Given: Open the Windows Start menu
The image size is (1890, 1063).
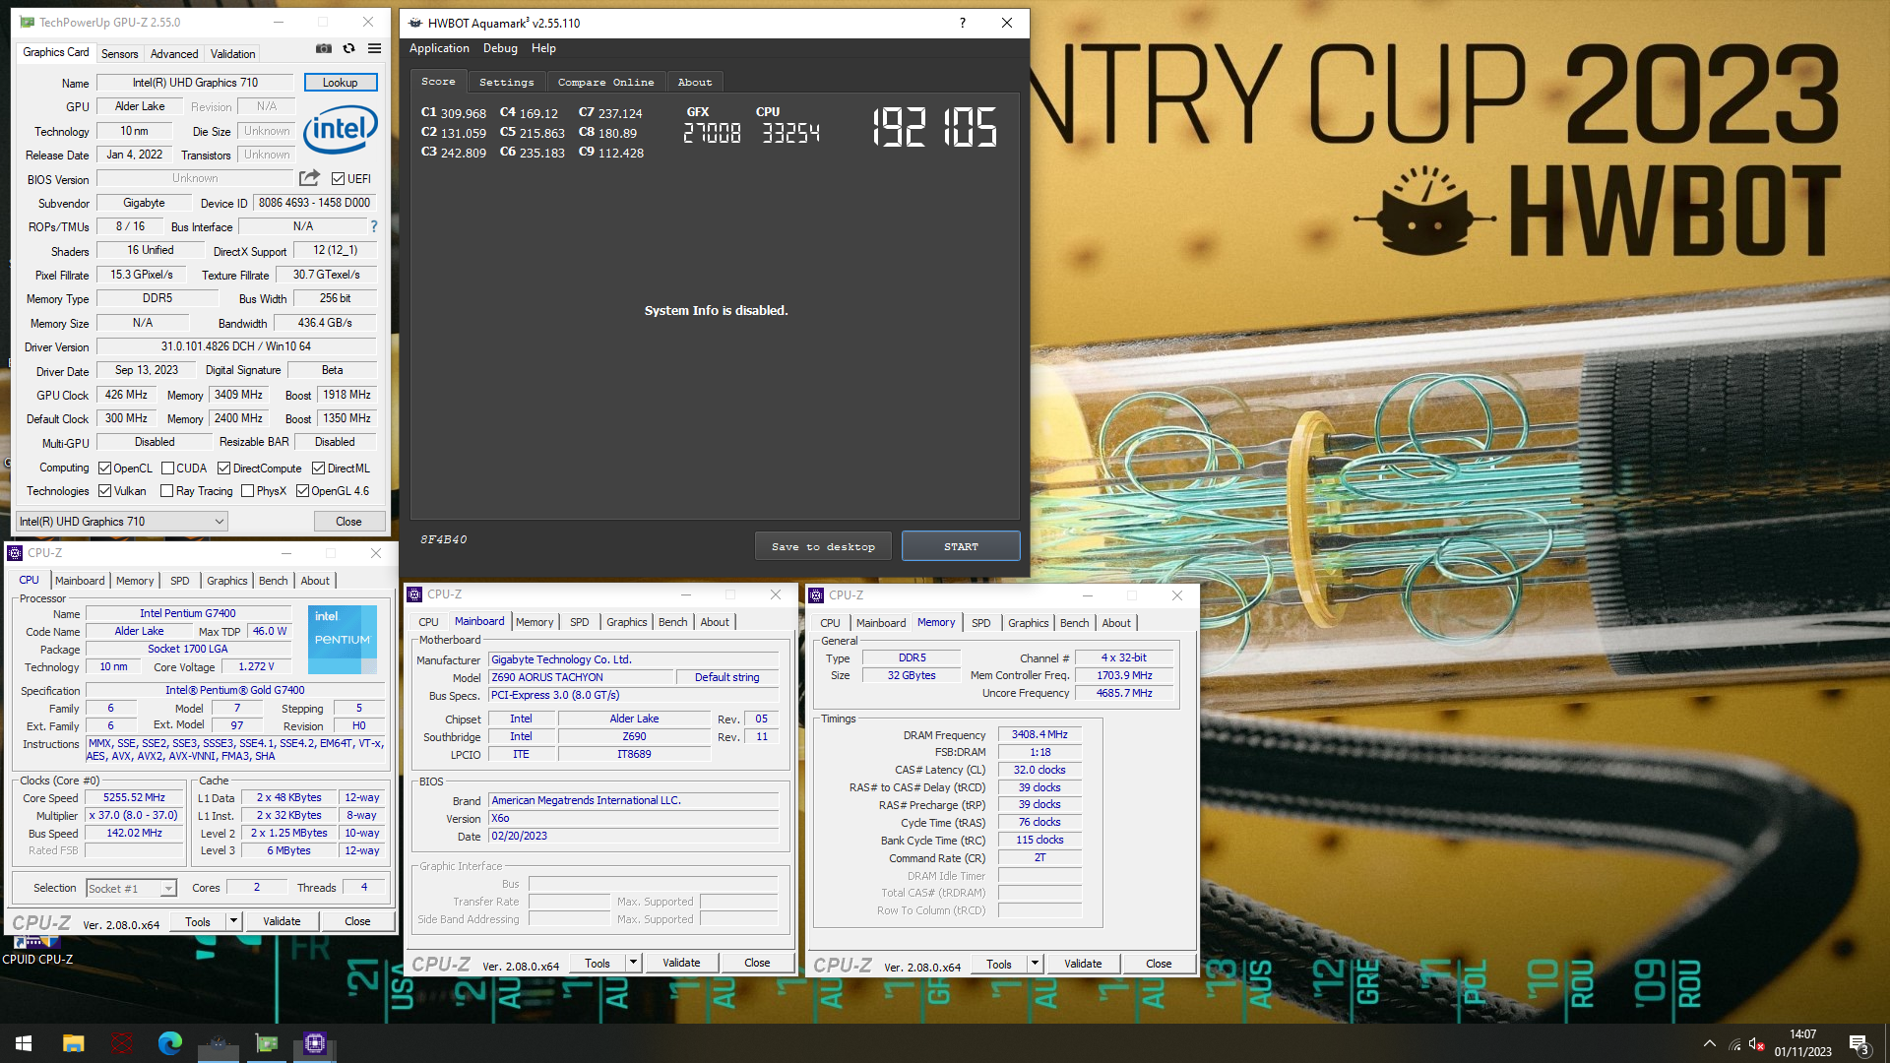Looking at the screenshot, I should click(24, 1043).
